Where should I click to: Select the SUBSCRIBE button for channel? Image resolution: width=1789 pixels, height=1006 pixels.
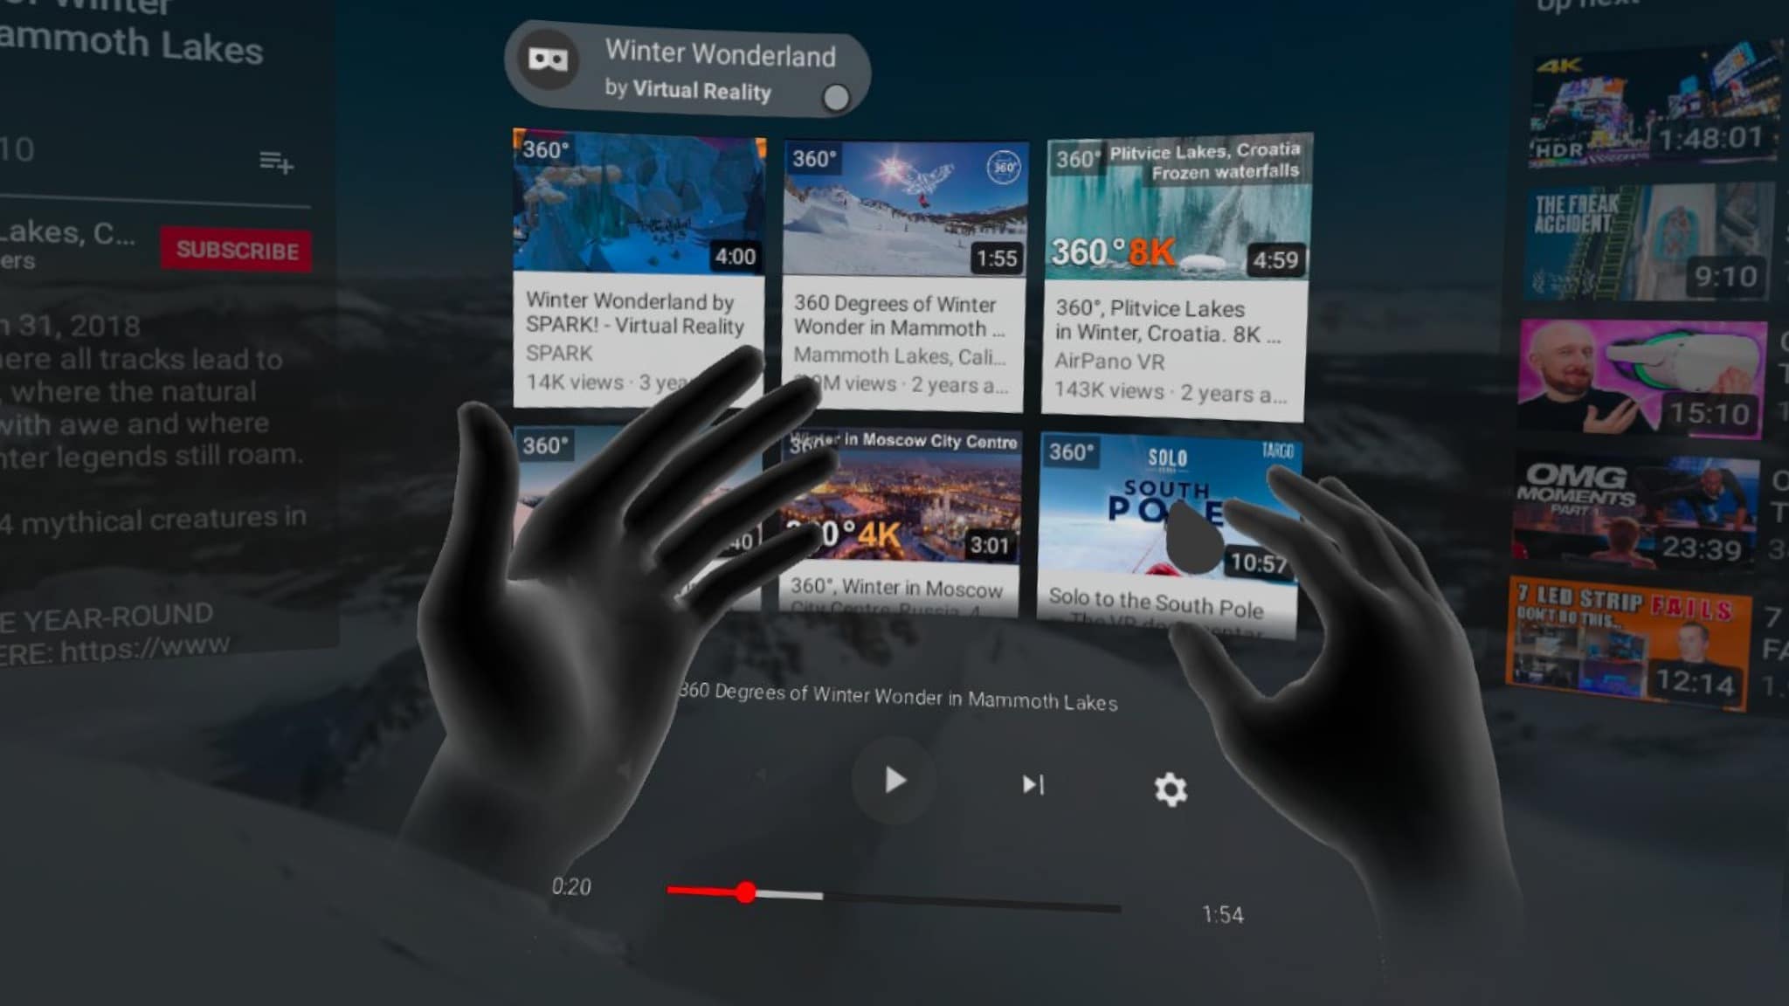[x=236, y=251]
